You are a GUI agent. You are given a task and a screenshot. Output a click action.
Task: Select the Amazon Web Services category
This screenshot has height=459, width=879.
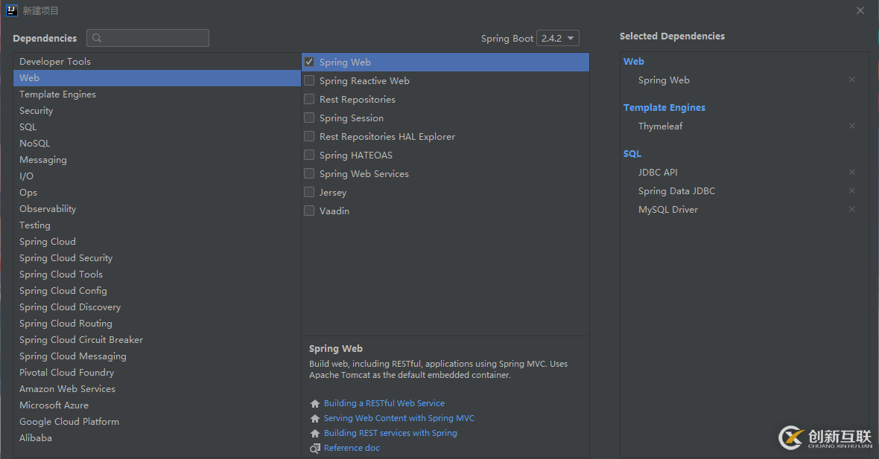[x=157, y=389]
